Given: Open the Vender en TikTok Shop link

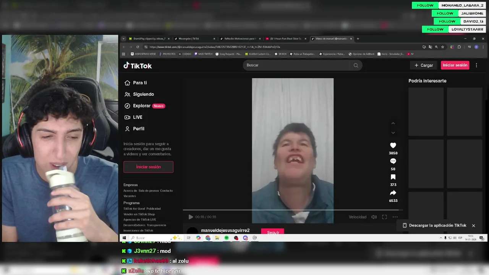Looking at the screenshot, I should click(139, 214).
